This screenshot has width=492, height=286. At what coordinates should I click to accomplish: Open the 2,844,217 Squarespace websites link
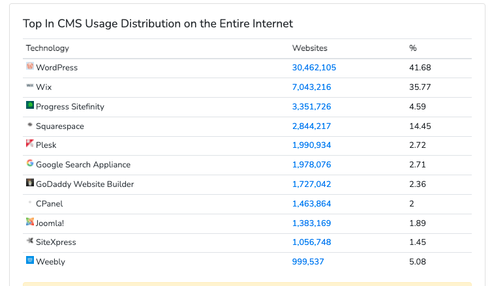[312, 126]
